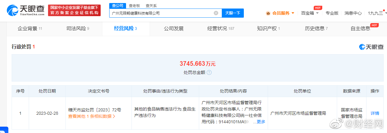This screenshot has width=387, height=133.
Task: Expand penalty content via 更多 link
Action: (261, 122)
